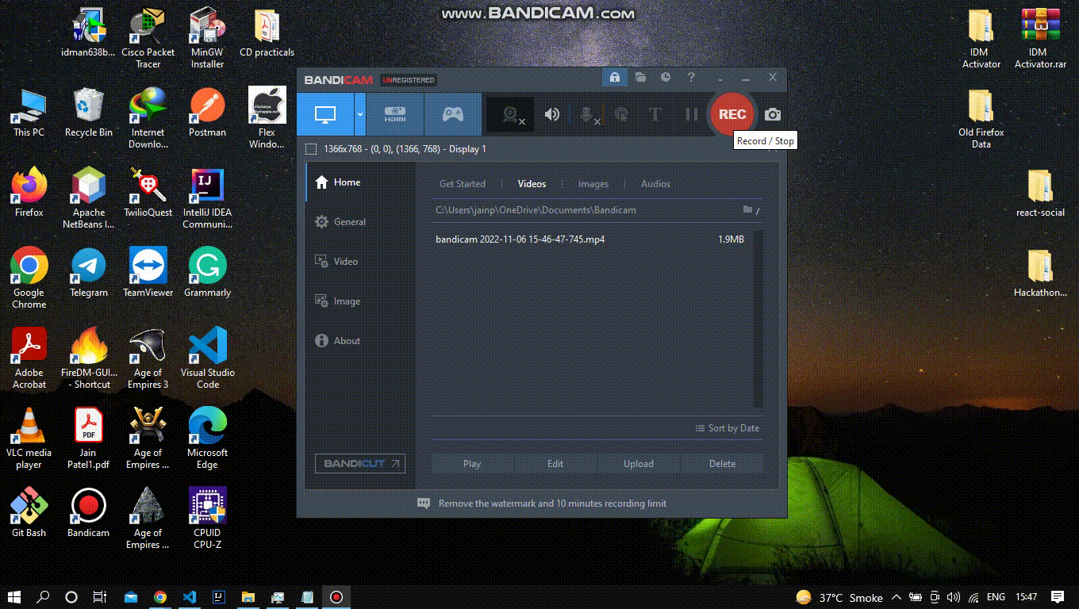
Task: Open Windows Start menu
Action: click(x=14, y=597)
